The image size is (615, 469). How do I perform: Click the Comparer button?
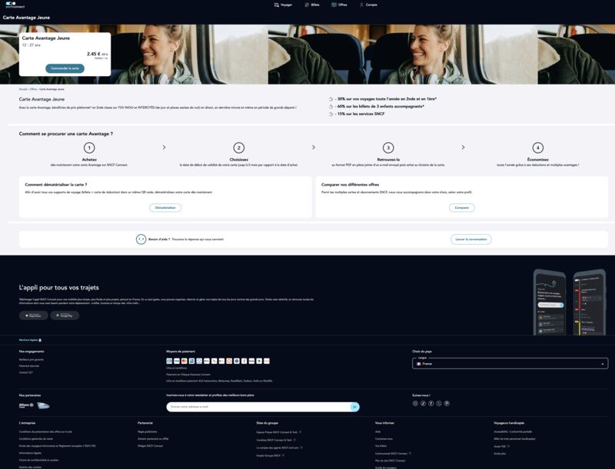point(462,207)
